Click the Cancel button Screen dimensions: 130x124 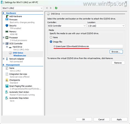[101, 119]
